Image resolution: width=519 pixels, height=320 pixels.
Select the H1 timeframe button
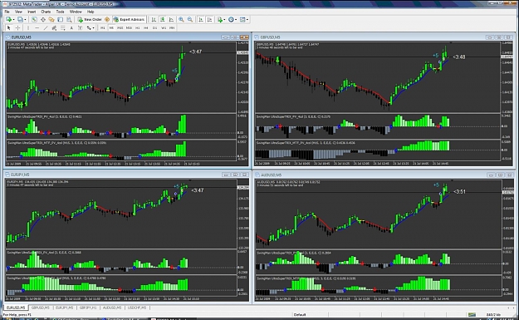137,27
